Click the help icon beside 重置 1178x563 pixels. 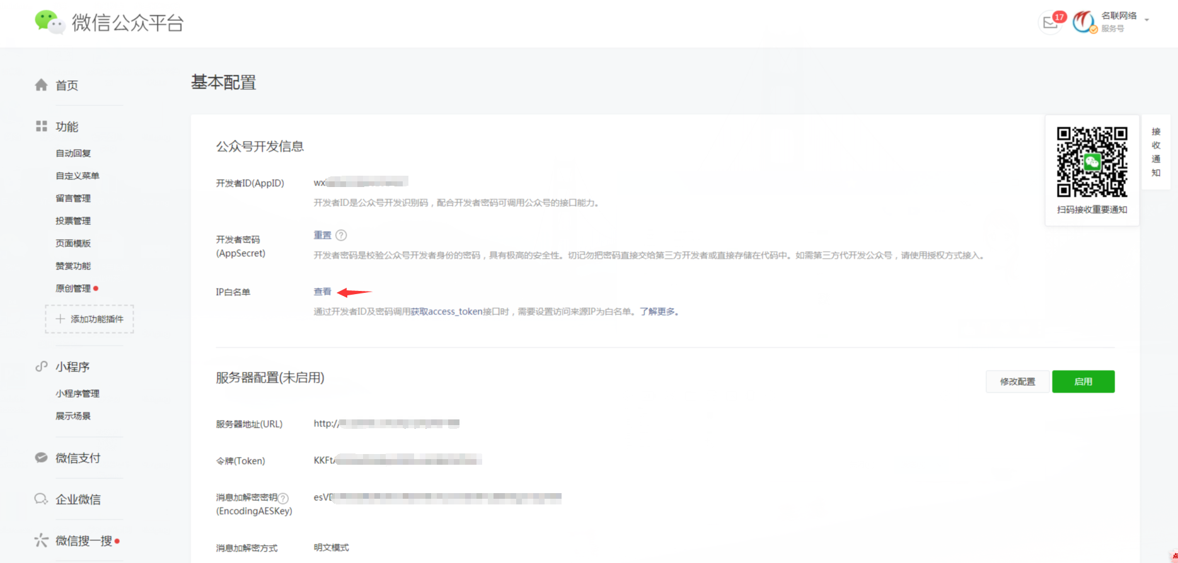[341, 235]
